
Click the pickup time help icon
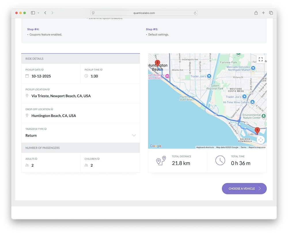pyautogui.click(x=101, y=70)
